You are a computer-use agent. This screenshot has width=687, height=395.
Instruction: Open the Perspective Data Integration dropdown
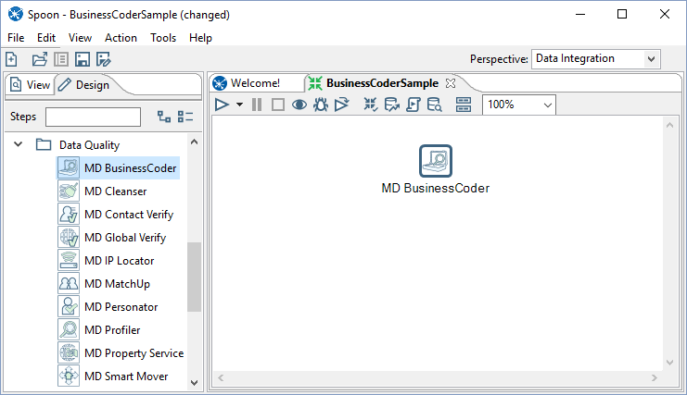(596, 59)
